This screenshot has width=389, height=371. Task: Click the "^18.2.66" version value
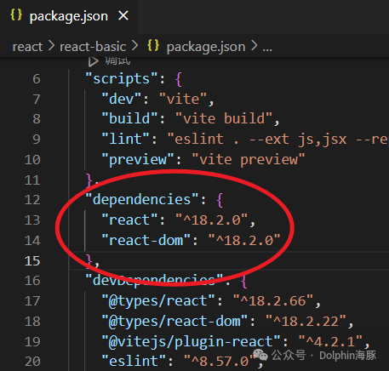[273, 301]
